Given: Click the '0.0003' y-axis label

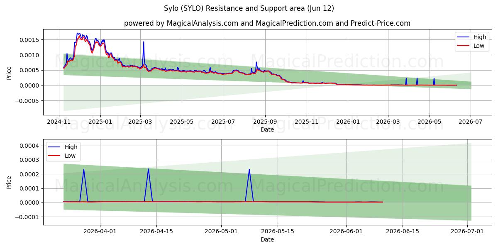Looking at the screenshot, I should point(30,160).
